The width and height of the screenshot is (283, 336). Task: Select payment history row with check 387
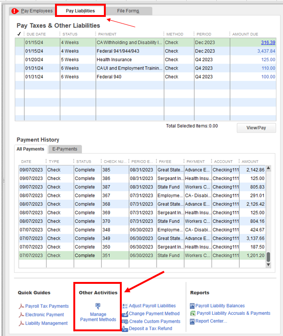142,187
